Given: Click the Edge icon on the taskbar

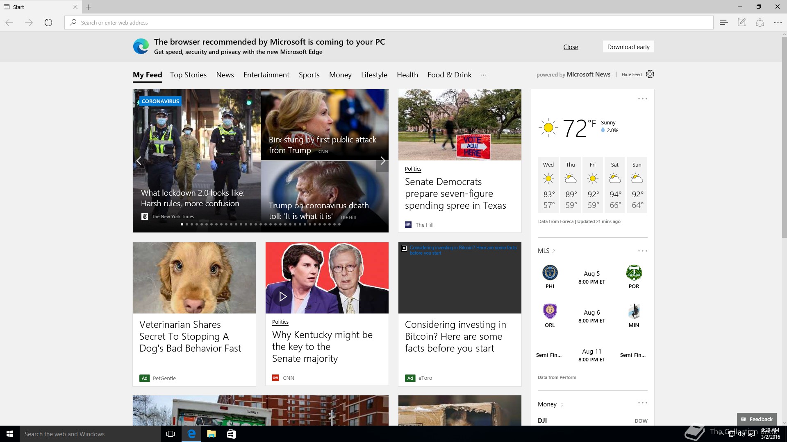Looking at the screenshot, I should 191,434.
